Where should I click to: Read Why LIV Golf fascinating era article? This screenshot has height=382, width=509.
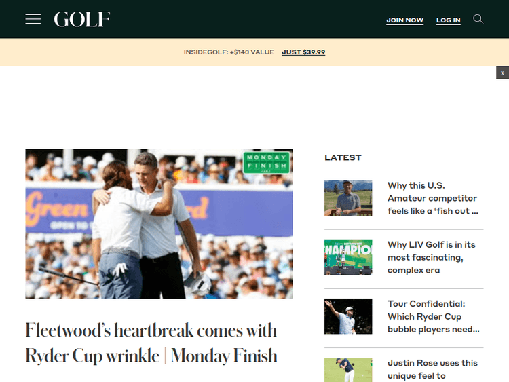[432, 257]
